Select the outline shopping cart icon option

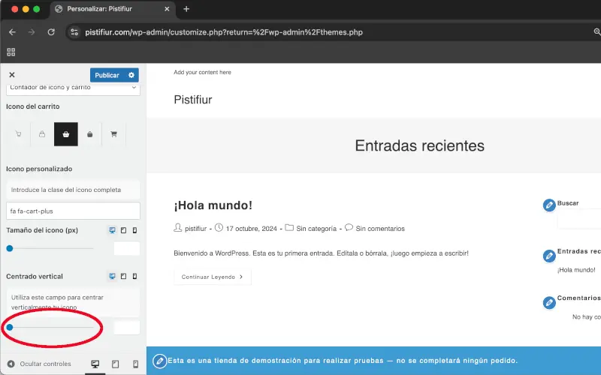coord(18,134)
